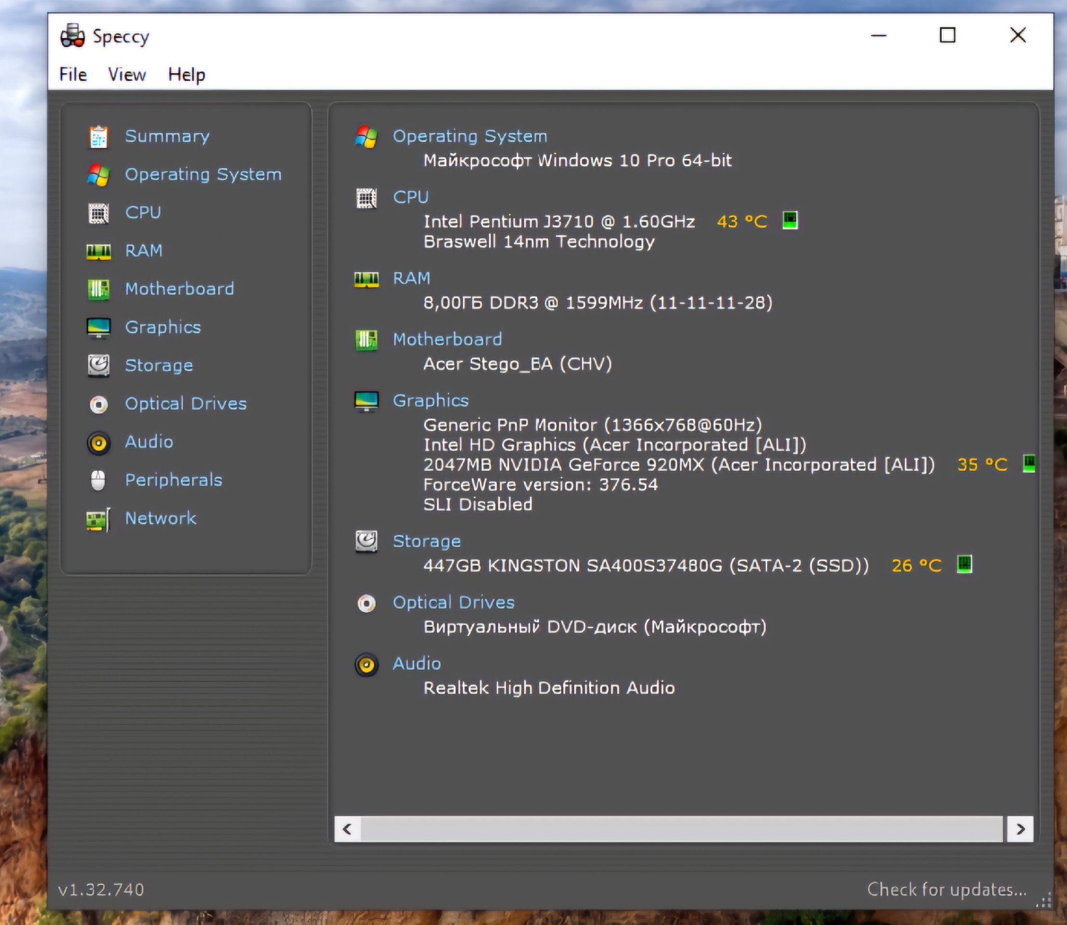Click the Optical Drives disc icon in sidebar

[x=98, y=404]
